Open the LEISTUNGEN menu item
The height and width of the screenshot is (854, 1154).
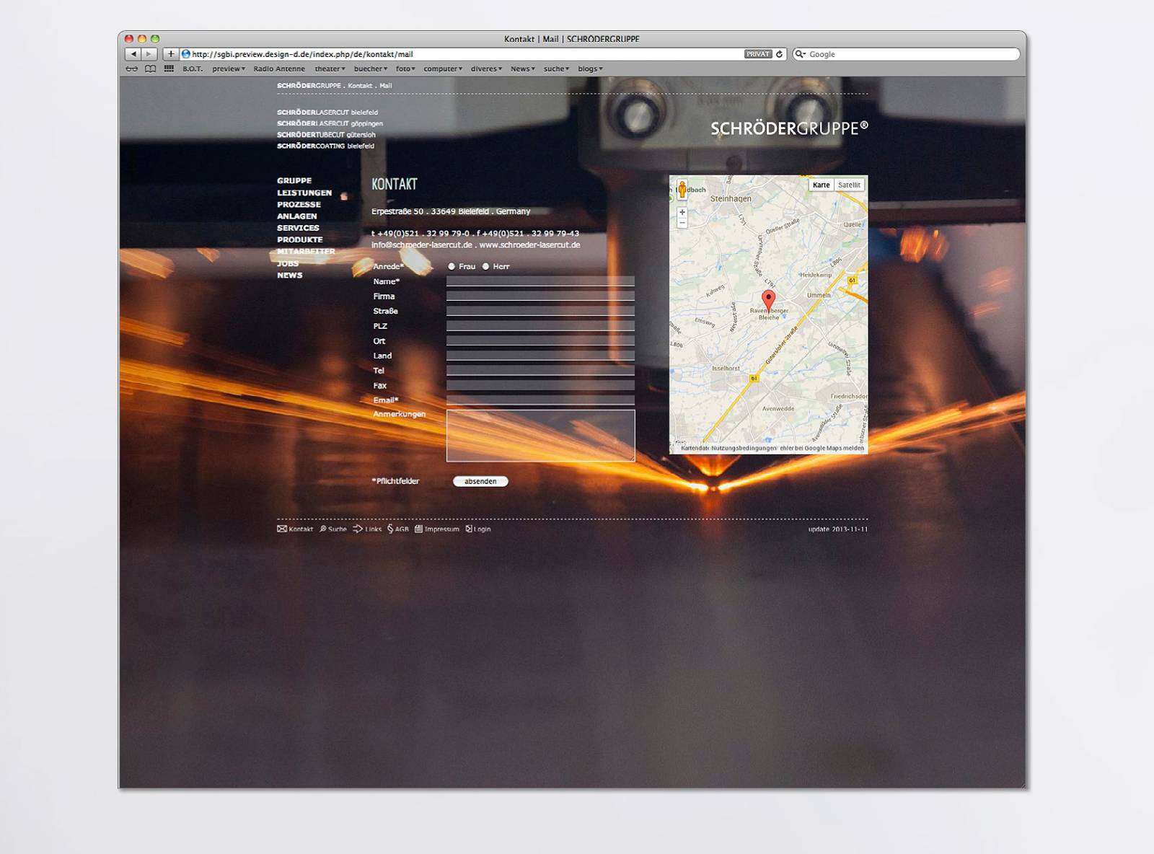pyautogui.click(x=304, y=193)
